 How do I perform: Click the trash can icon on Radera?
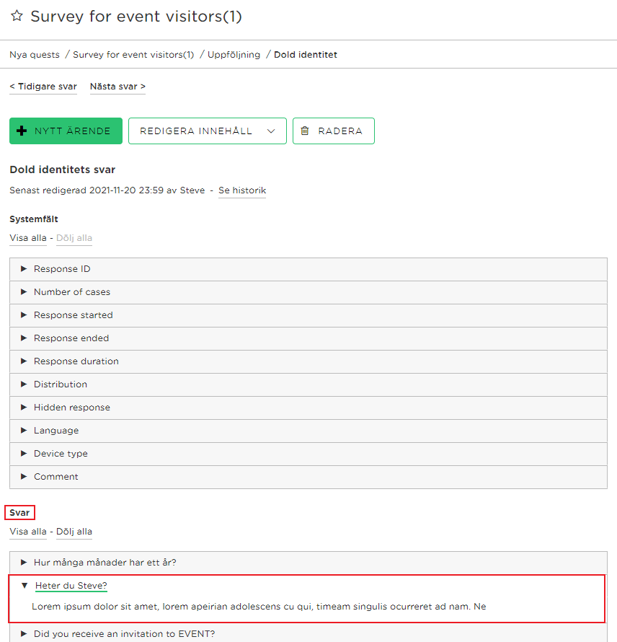(305, 131)
